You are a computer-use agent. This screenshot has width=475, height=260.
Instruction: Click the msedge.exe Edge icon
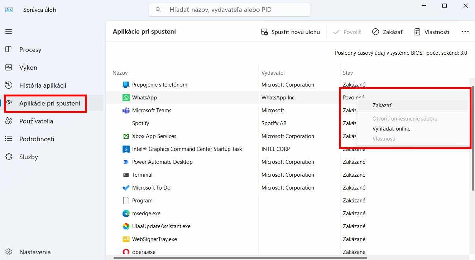pos(126,214)
